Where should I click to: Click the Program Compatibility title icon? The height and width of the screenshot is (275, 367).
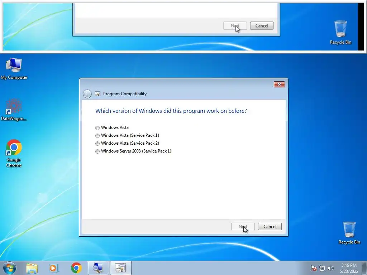point(97,94)
